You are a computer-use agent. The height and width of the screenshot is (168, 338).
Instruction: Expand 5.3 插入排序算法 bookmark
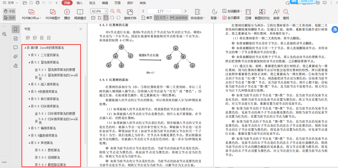[29, 84]
